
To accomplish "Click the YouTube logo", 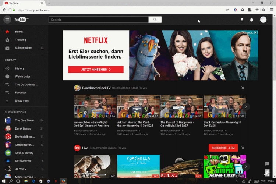I will pos(21,20).
